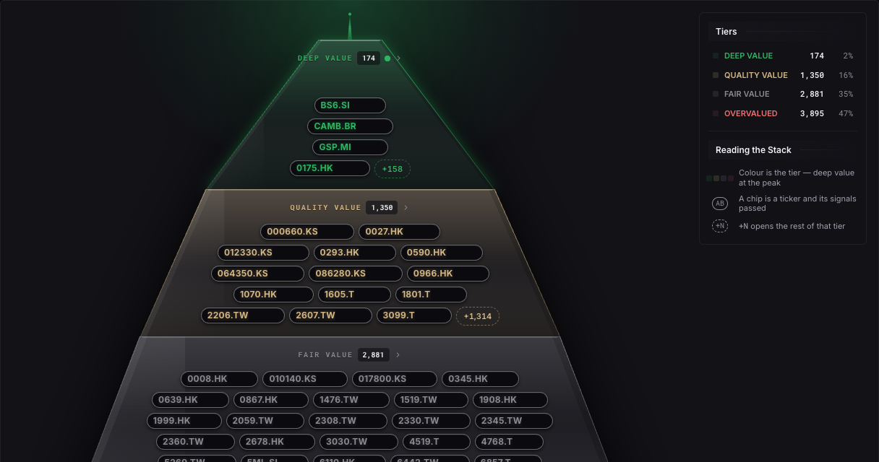Click the Fair Value count badge 2,881
The image size is (879, 462).
click(x=374, y=355)
